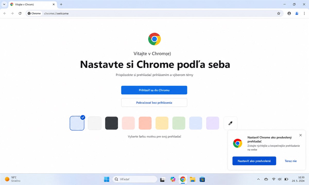
Task: Select the dark charcoal theme swatch
Action: [111, 123]
